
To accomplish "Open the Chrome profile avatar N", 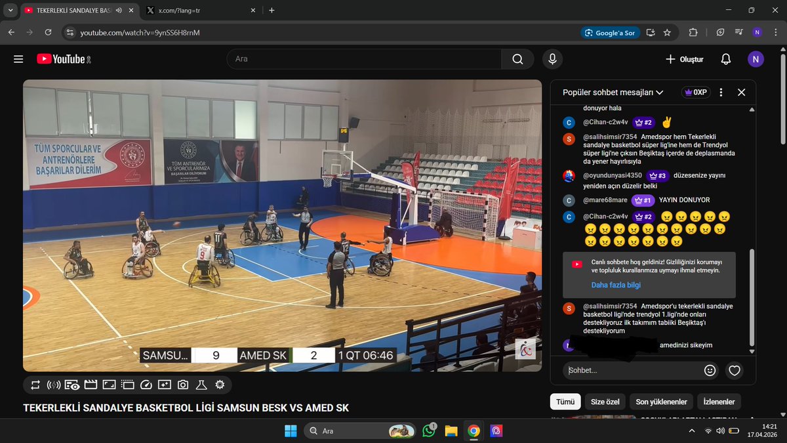I will (757, 32).
